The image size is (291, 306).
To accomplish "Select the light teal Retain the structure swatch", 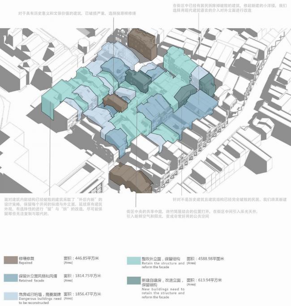I will click(133, 260).
